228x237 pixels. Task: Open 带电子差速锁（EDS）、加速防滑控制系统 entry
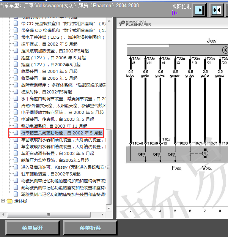click(x=63, y=37)
